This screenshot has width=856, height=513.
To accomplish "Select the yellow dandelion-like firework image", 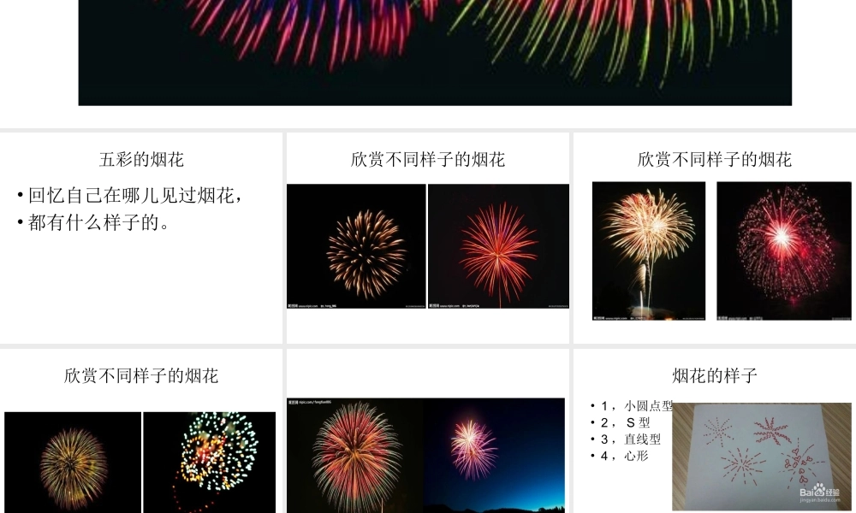I will coord(73,463).
